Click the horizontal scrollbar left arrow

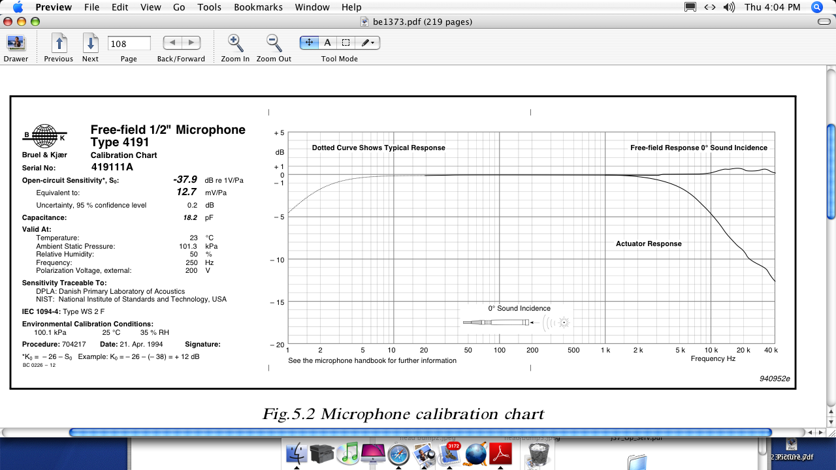[811, 432]
